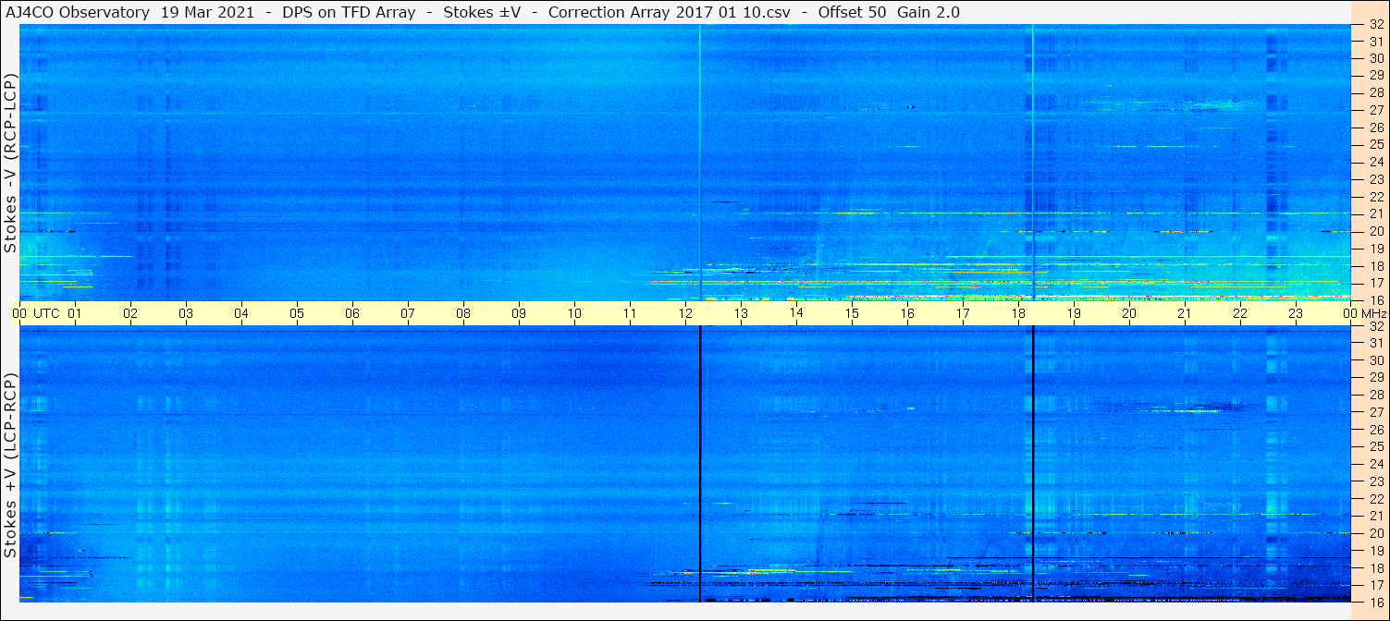This screenshot has width=1390, height=621.
Task: Click the "Stokes -V (RCP-LCP)" axis label
Action: (x=10, y=164)
